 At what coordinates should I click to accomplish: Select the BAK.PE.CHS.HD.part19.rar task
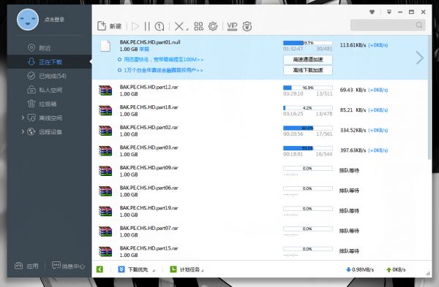point(260,211)
